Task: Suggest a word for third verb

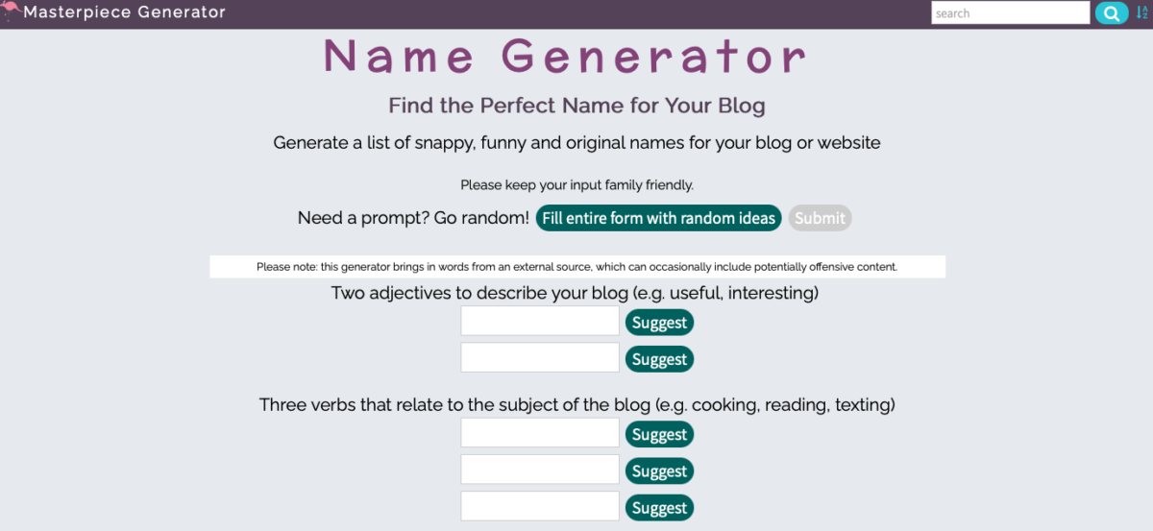Action: (x=659, y=507)
